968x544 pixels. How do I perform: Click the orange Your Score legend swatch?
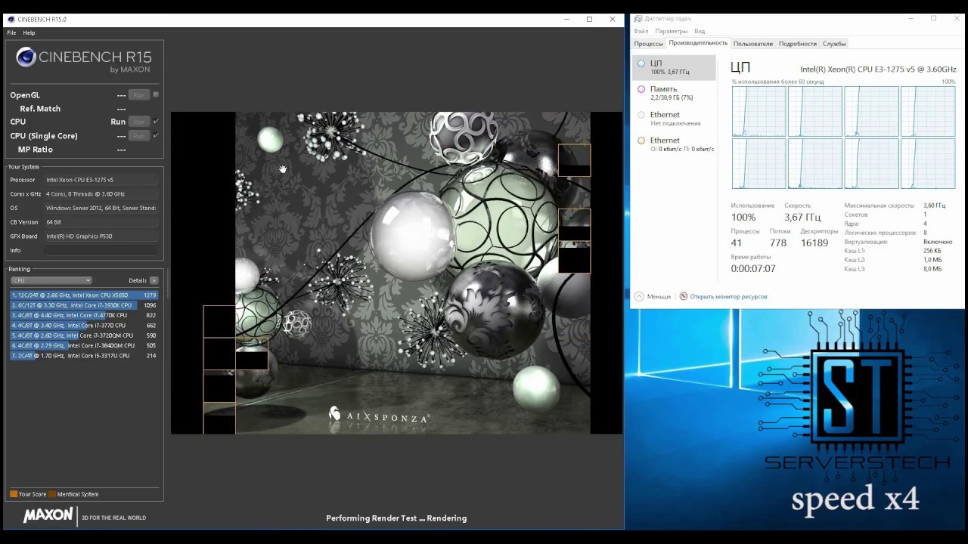(14, 494)
